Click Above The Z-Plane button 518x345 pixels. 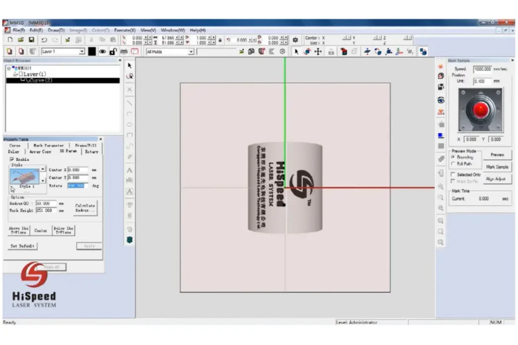click(x=19, y=230)
